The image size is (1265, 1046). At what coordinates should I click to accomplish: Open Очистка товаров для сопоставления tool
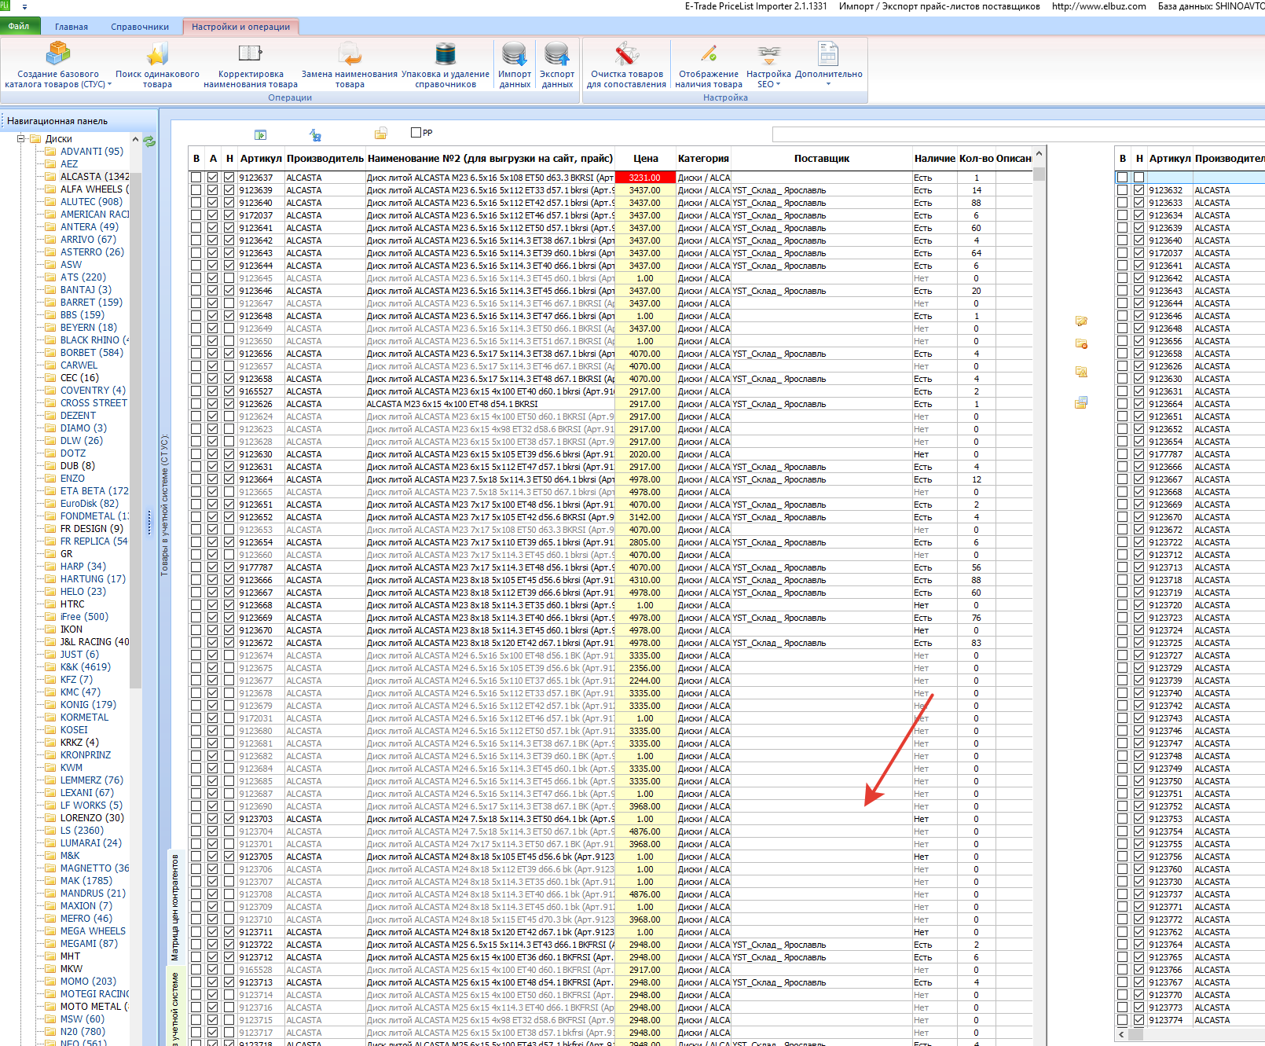coord(626,64)
